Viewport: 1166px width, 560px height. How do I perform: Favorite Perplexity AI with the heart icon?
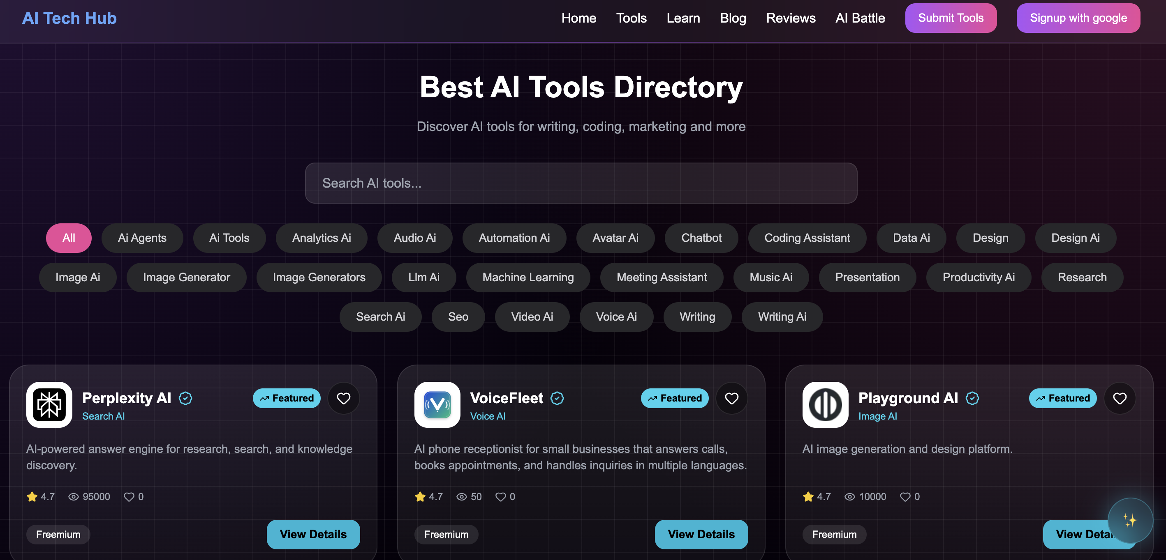[344, 398]
